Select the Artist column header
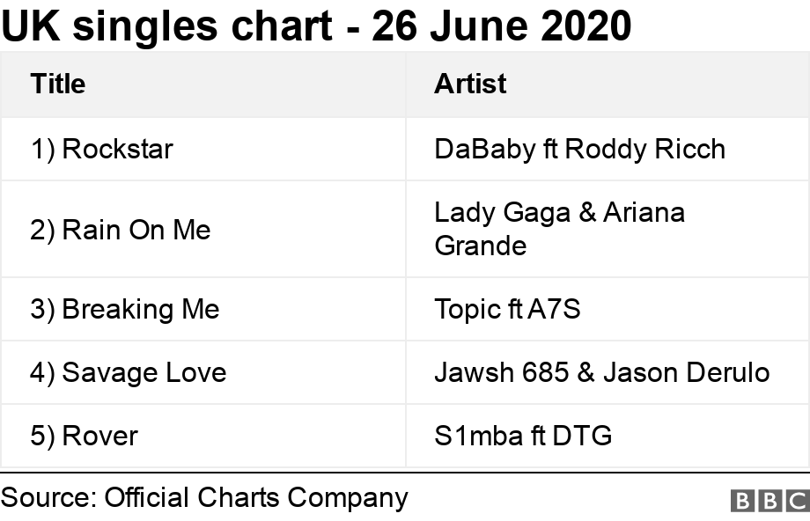 470,84
